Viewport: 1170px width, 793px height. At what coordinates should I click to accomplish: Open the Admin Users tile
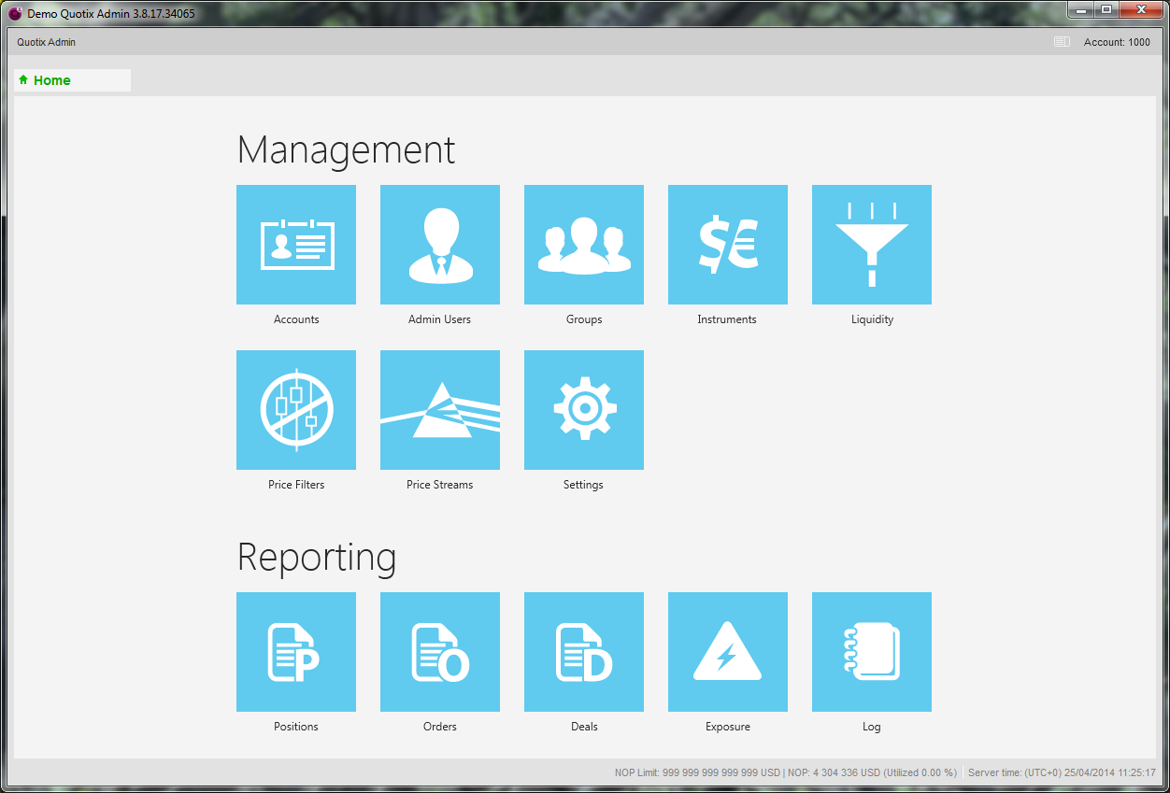(x=440, y=245)
